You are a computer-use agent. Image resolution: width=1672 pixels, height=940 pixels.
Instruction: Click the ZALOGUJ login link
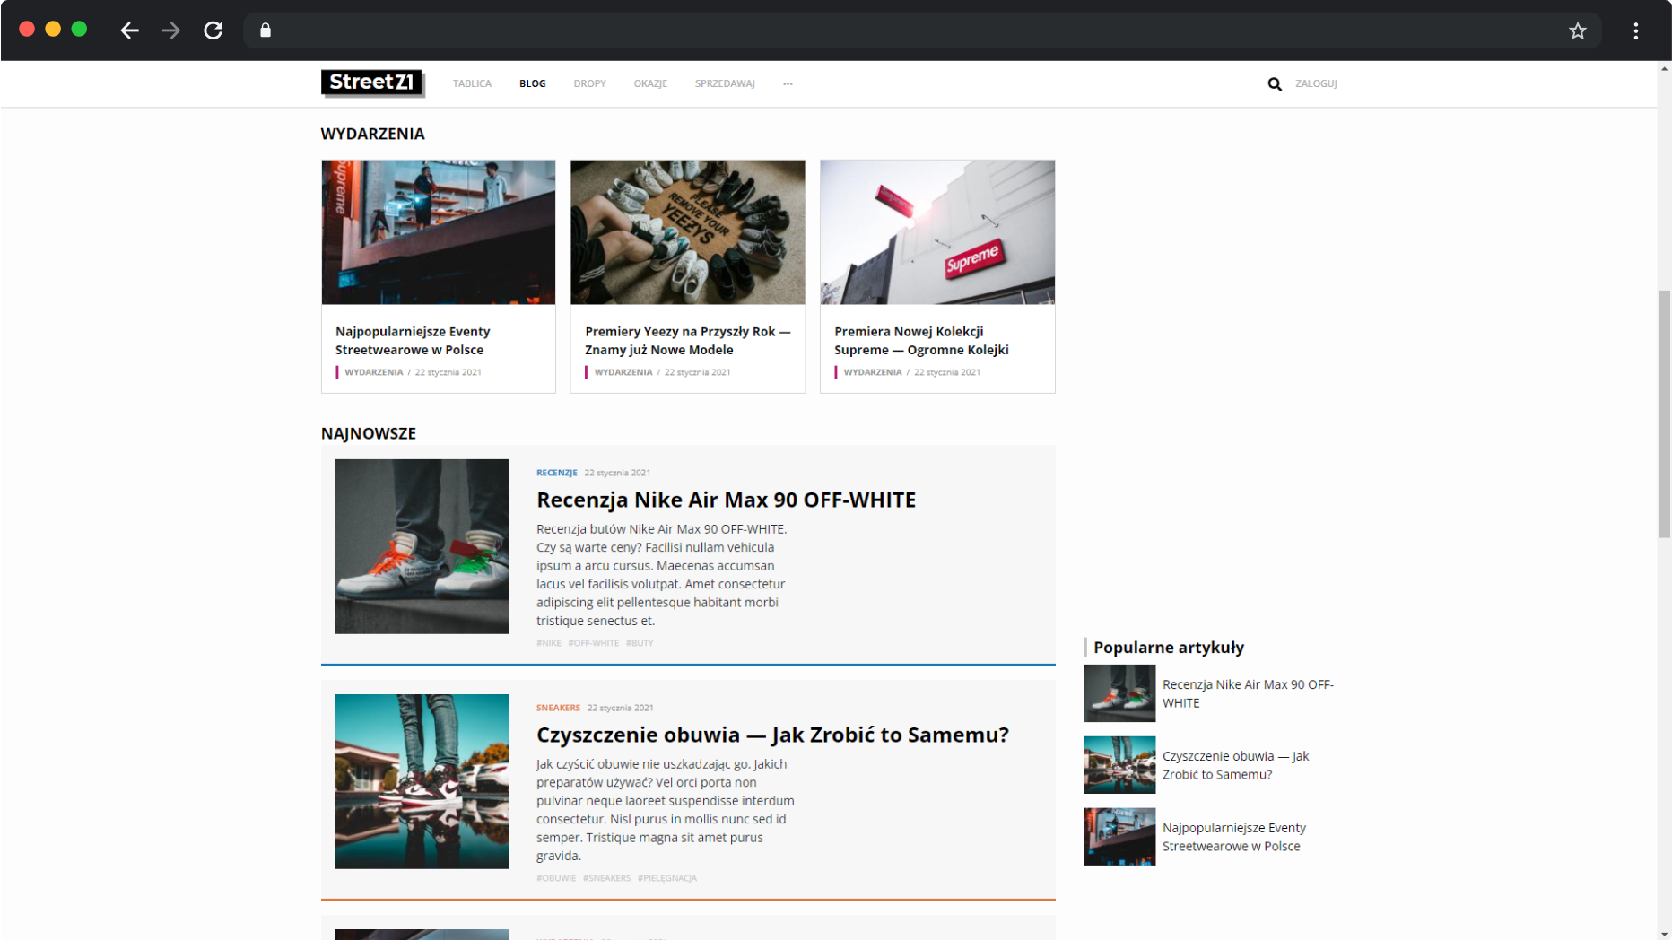1316,83
